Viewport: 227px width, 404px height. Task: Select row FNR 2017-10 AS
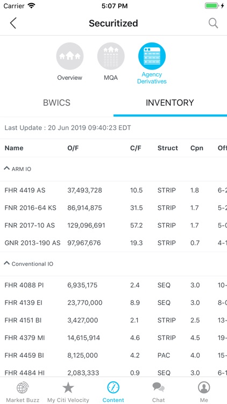click(113, 225)
